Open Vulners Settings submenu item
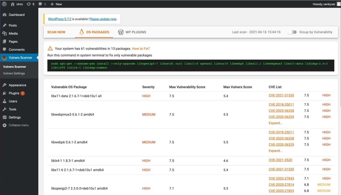 (x=14, y=73)
